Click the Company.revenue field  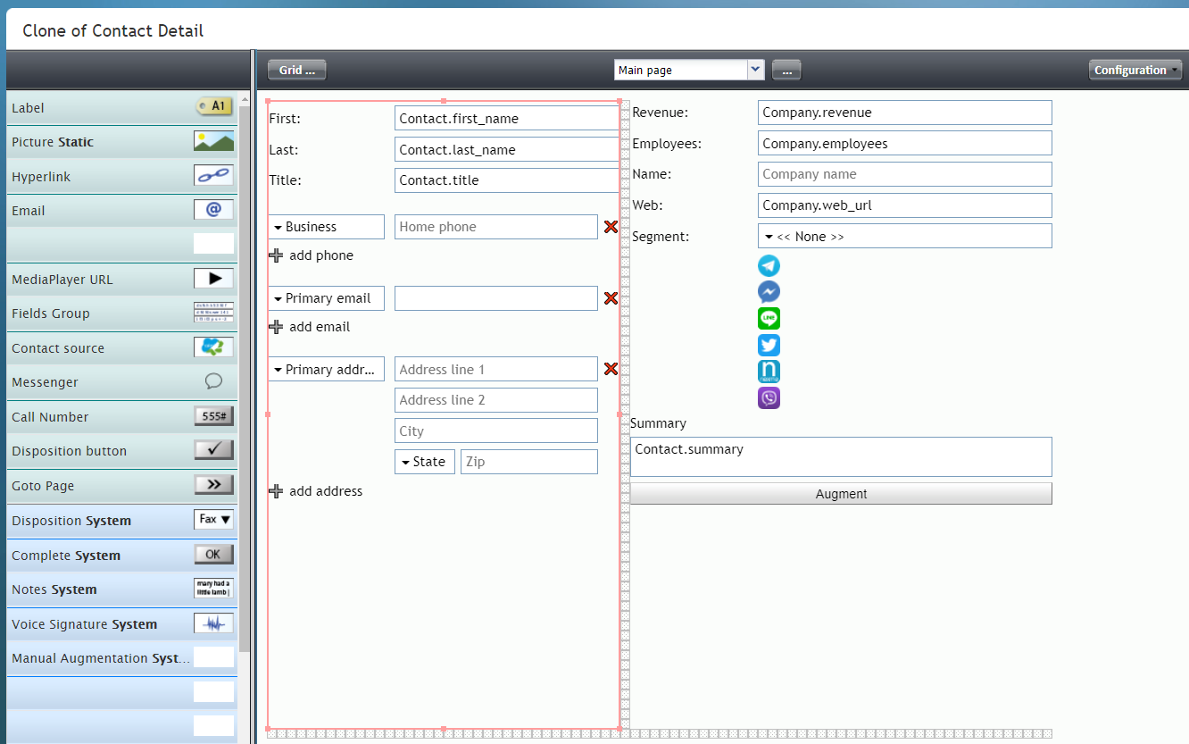point(905,113)
